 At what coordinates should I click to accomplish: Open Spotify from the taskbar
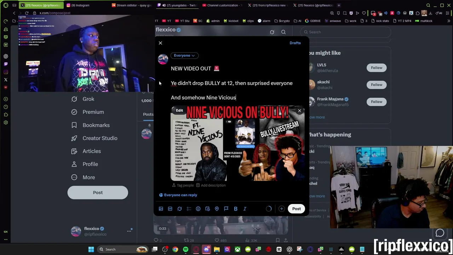(185, 250)
